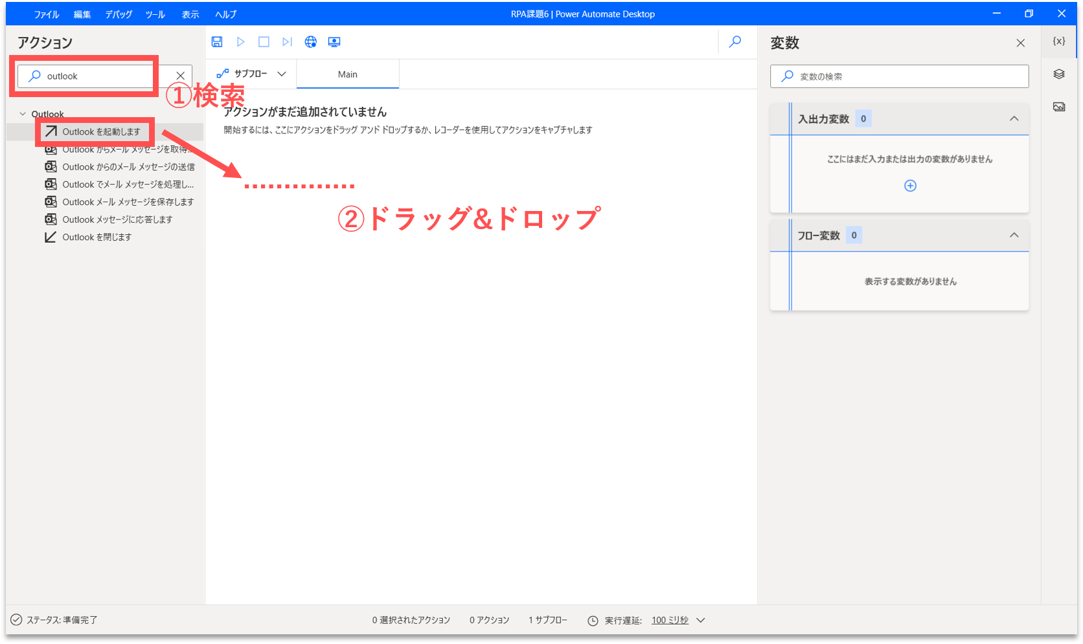The width and height of the screenshot is (1083, 644).
Task: Clear the outlook action search text
Action: (x=181, y=76)
